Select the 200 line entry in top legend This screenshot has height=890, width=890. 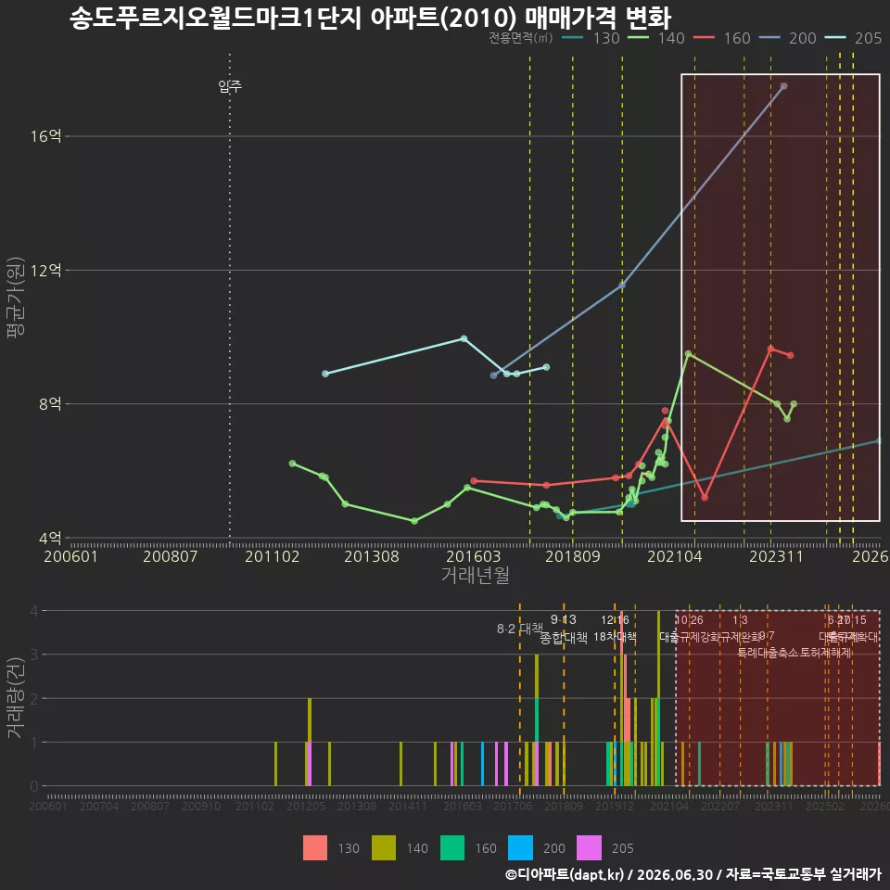[787, 38]
